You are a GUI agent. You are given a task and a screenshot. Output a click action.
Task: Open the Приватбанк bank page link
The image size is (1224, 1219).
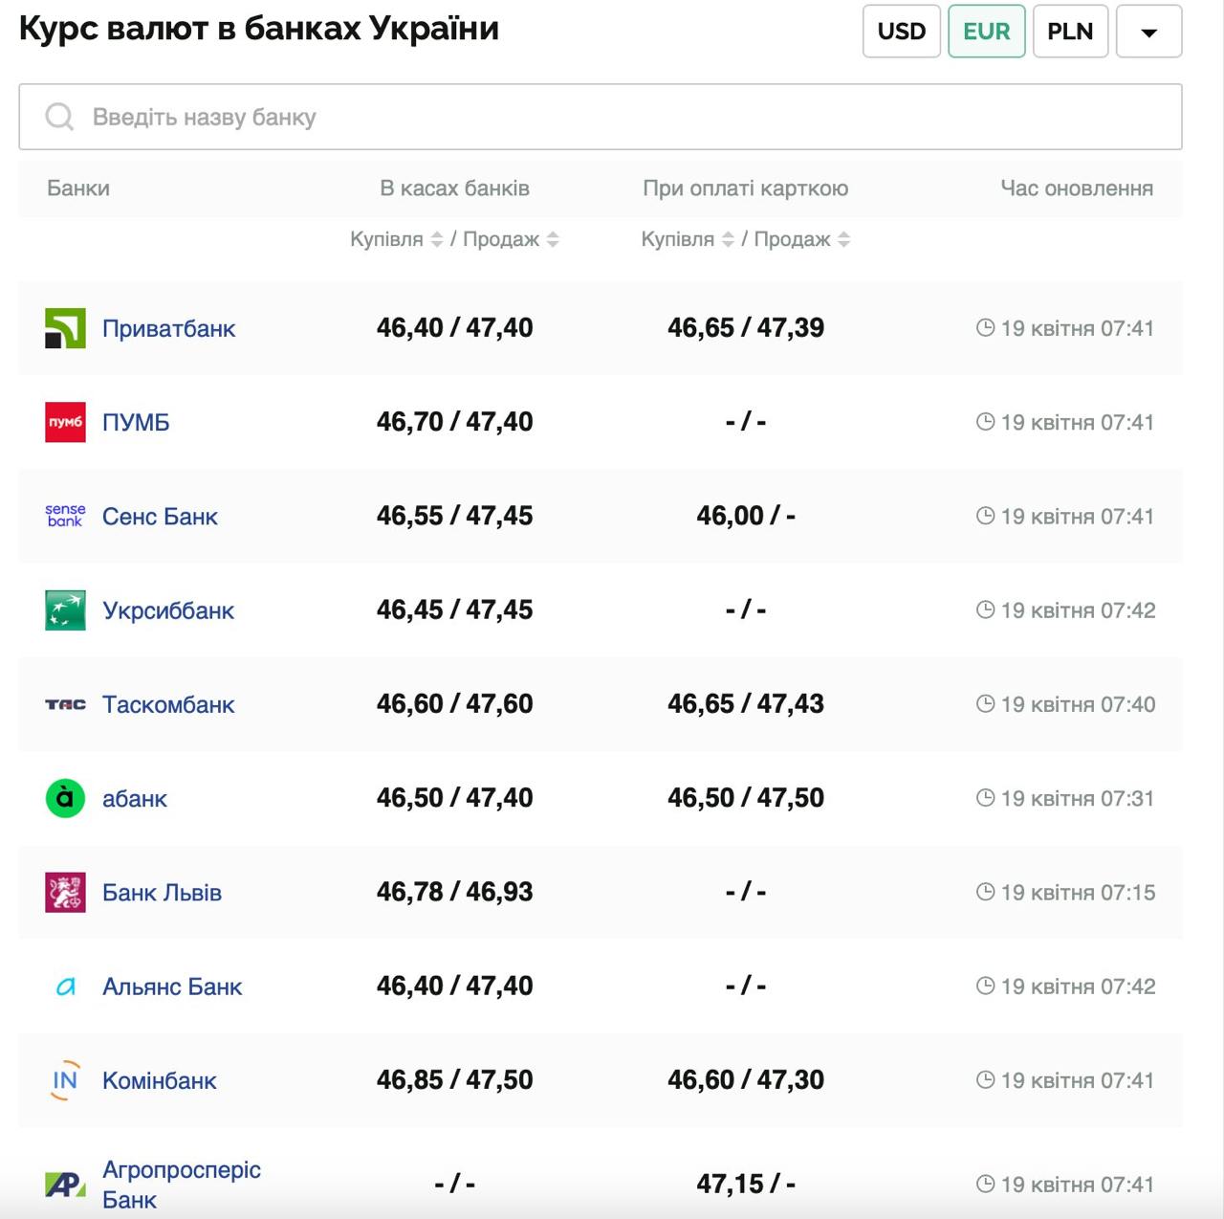tap(168, 328)
